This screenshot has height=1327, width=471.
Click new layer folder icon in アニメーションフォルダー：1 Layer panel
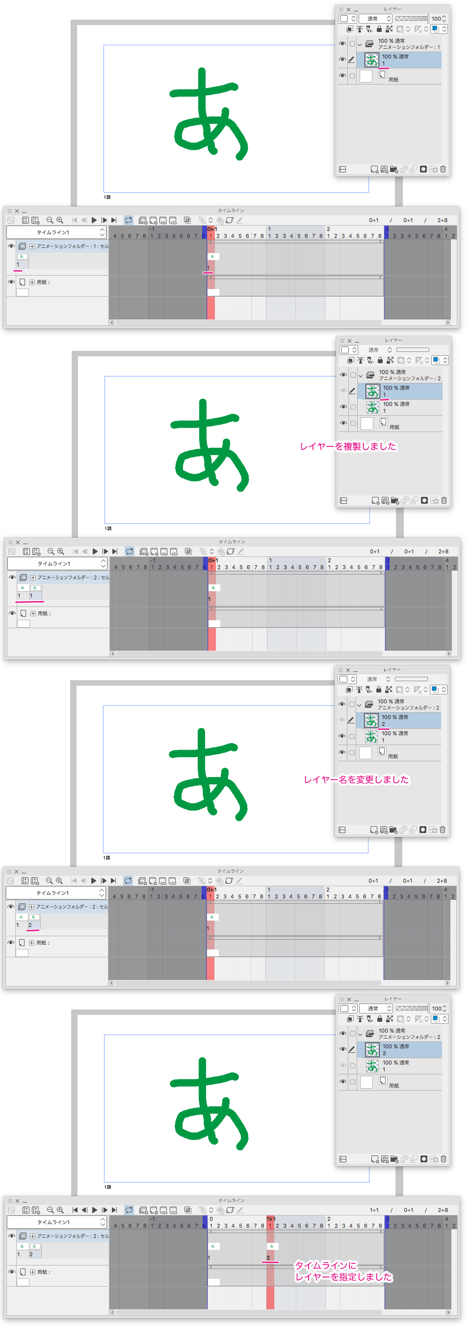[x=394, y=169]
